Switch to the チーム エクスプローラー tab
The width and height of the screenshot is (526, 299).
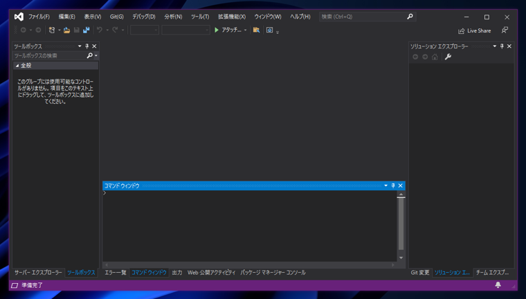point(493,273)
